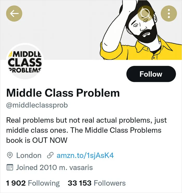Follow the Middle Class Problem account

(151, 74)
